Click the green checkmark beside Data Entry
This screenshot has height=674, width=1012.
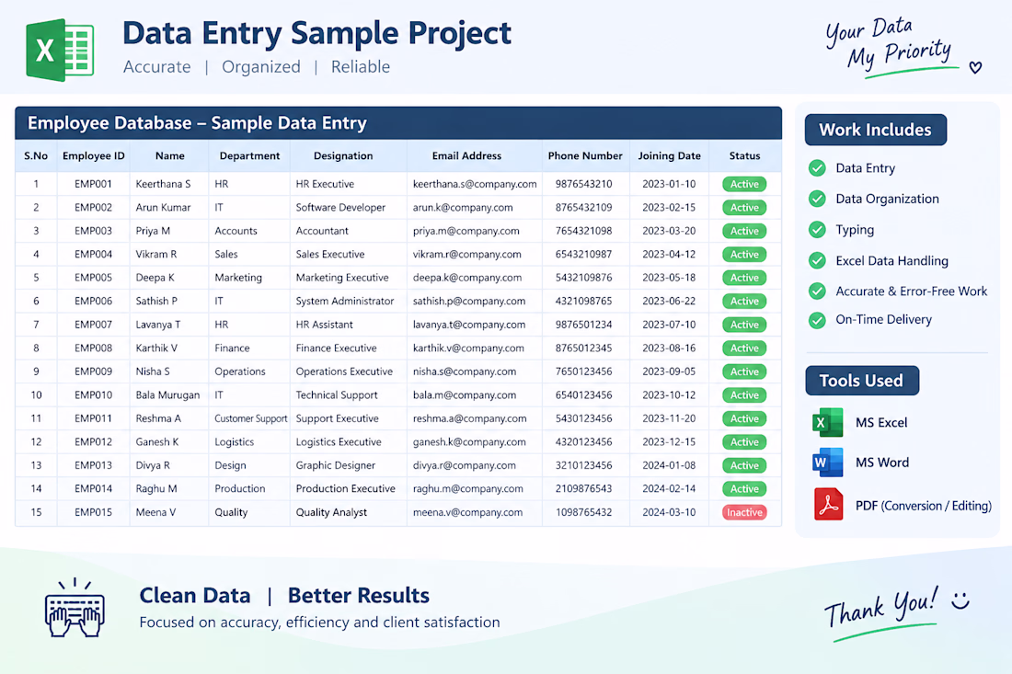pos(817,168)
